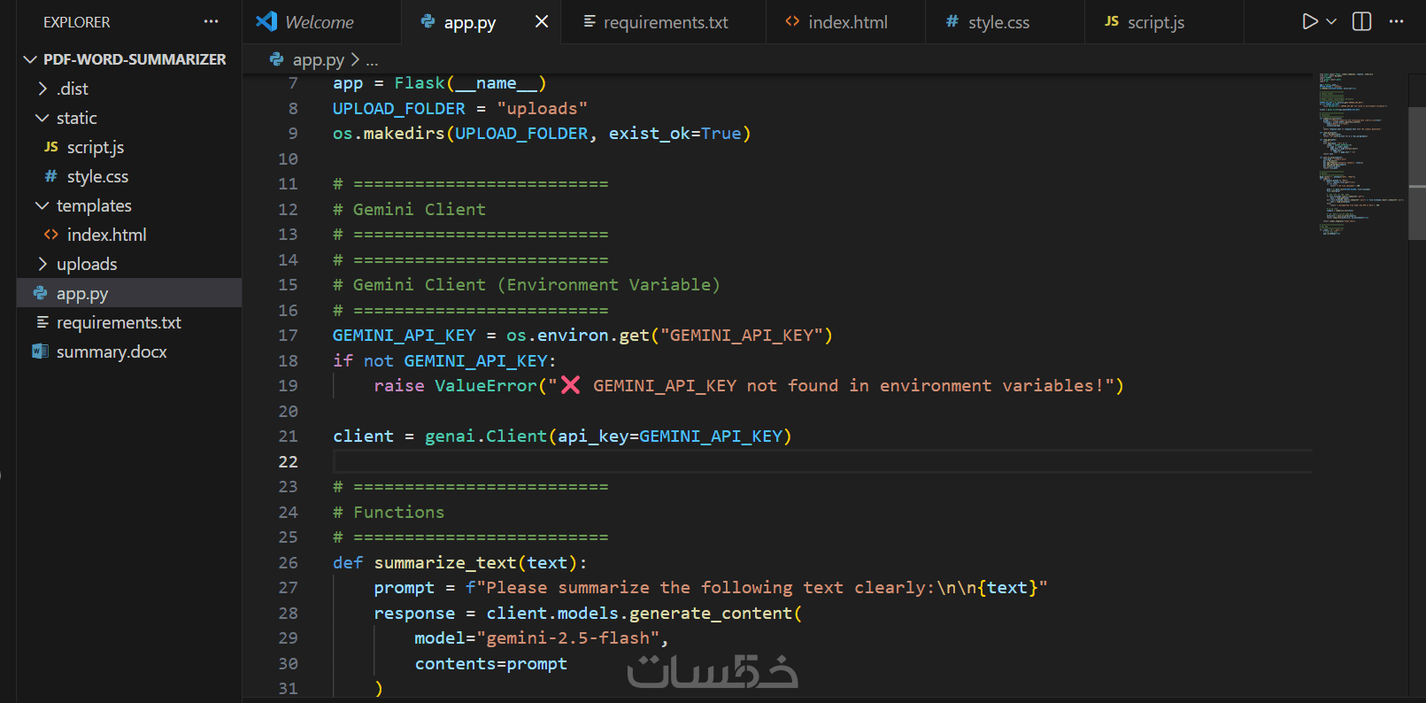Click the Run Python File play icon
This screenshot has width=1426, height=703.
click(1309, 21)
